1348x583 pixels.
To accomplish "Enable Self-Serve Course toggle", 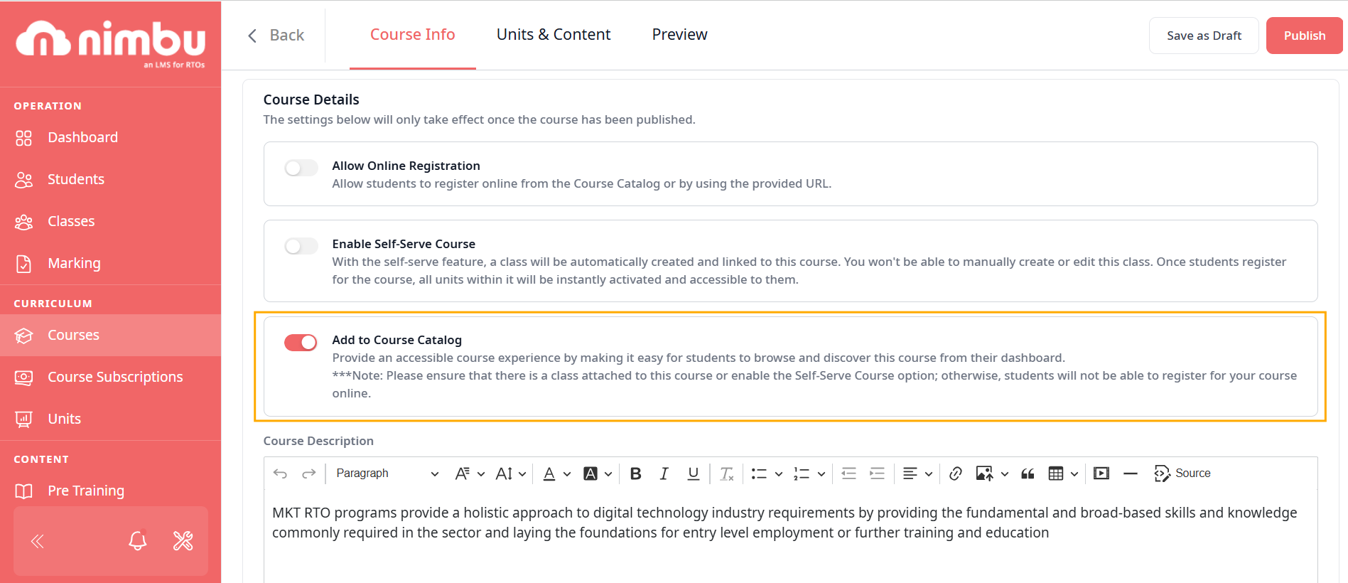I will tap(301, 246).
